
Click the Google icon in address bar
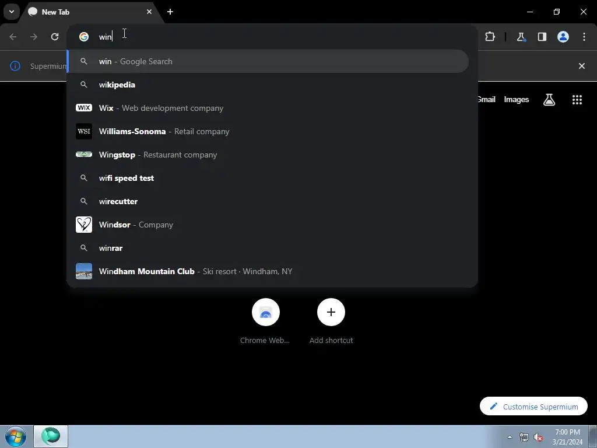(84, 37)
